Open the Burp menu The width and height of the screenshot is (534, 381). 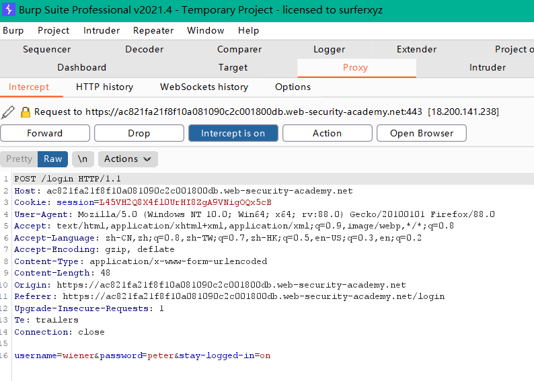[13, 31]
